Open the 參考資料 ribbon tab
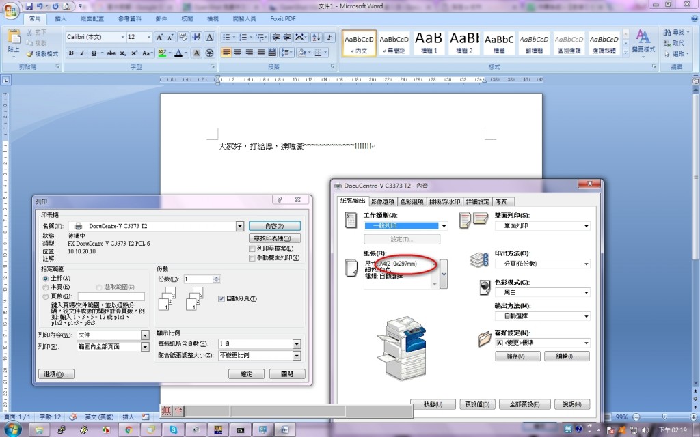Screen dimensions: 700x437 [x=130, y=18]
